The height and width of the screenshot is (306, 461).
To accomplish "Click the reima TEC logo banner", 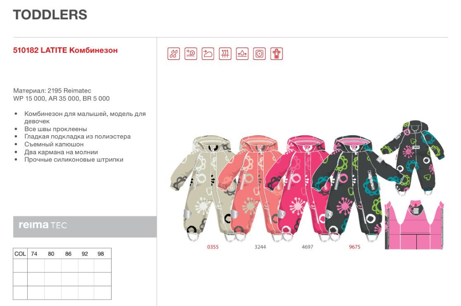I will pos(85,226).
